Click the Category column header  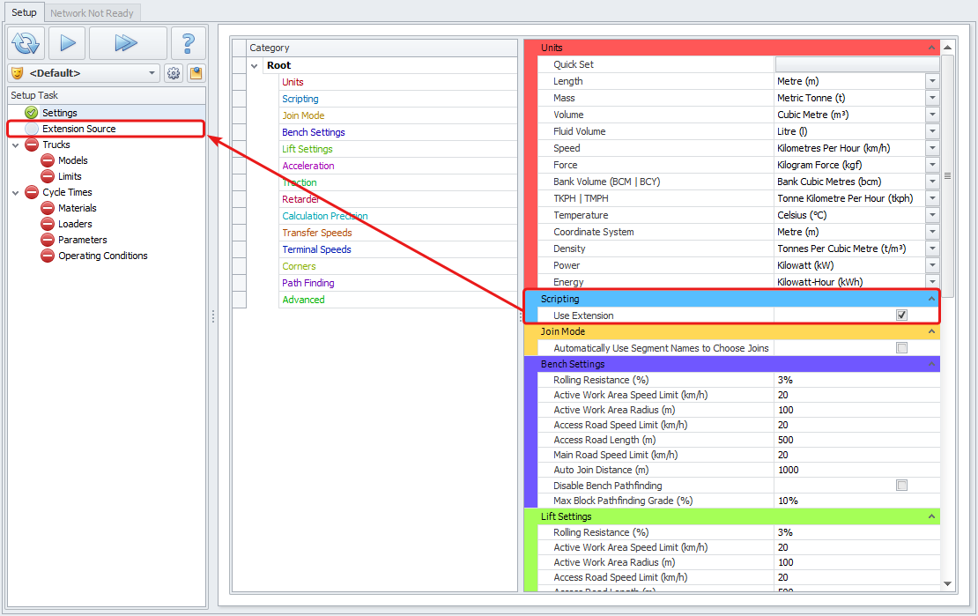(382, 48)
